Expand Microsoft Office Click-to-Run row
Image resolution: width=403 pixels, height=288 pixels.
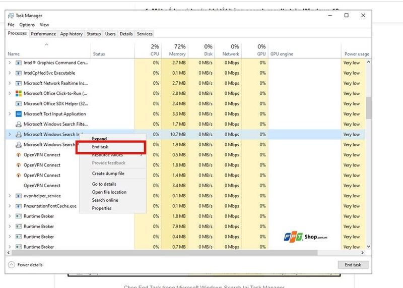[x=10, y=93]
